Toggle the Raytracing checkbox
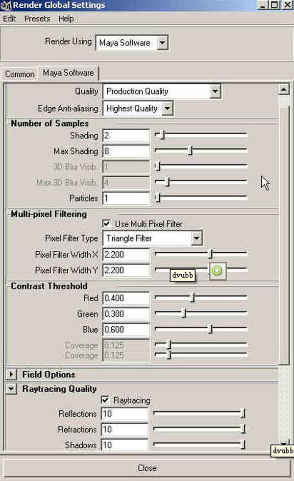294x481 pixels. click(105, 400)
